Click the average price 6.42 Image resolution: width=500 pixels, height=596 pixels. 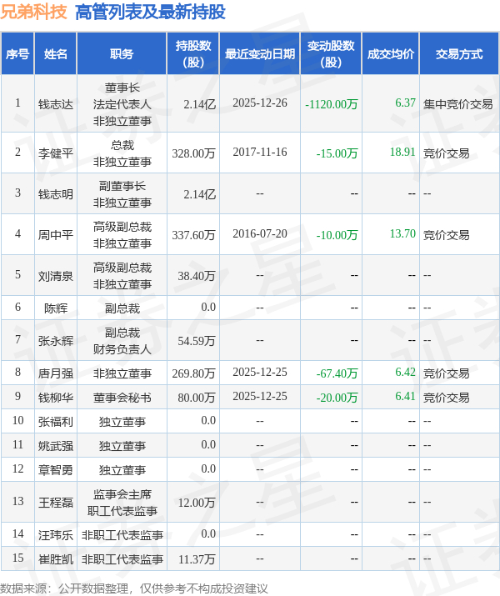[x=405, y=372]
